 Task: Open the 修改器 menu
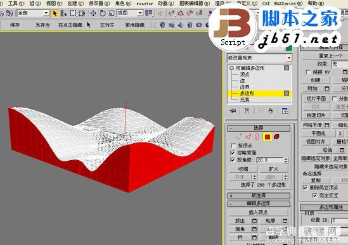coord(100,3)
